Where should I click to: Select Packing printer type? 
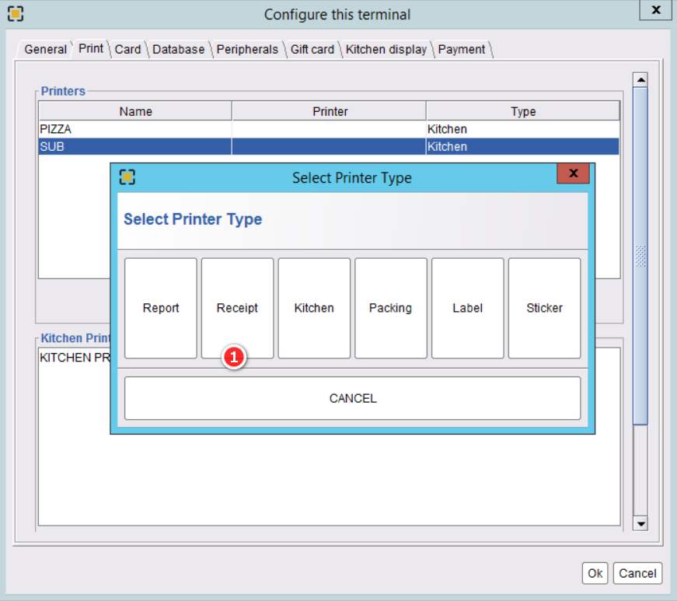391,308
